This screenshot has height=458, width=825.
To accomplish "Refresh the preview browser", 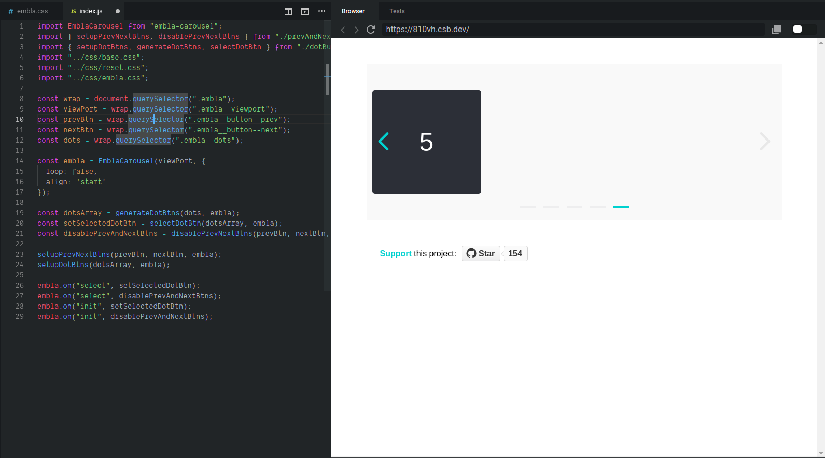I will [371, 30].
